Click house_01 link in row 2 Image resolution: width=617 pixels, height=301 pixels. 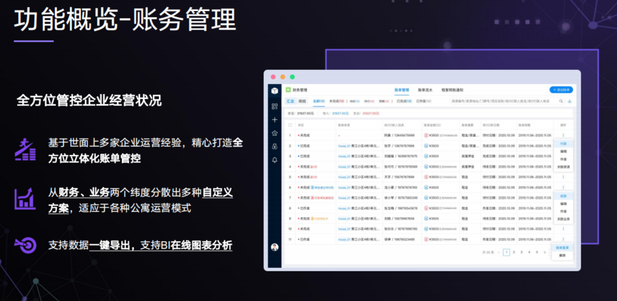pos(344,145)
